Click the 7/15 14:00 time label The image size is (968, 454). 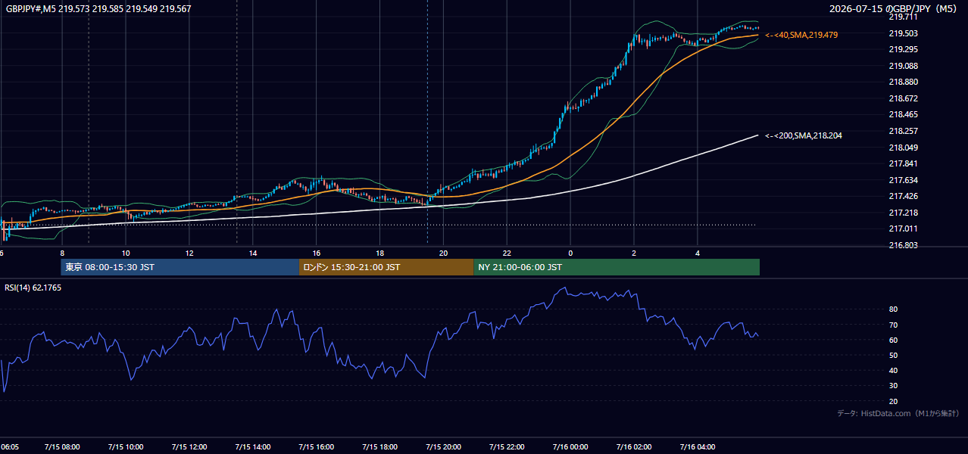(x=253, y=447)
